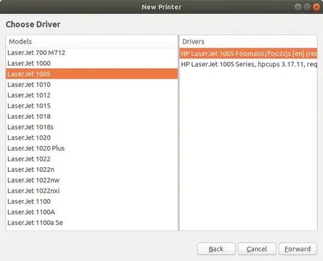Click the Models column header
The width and height of the screenshot is (323, 261).
tap(92, 42)
